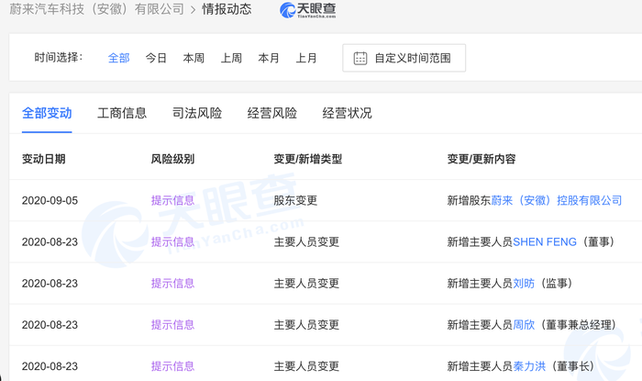Screen dimensions: 642x381
Task: Select the 时间选择 label
Action: [59, 57]
